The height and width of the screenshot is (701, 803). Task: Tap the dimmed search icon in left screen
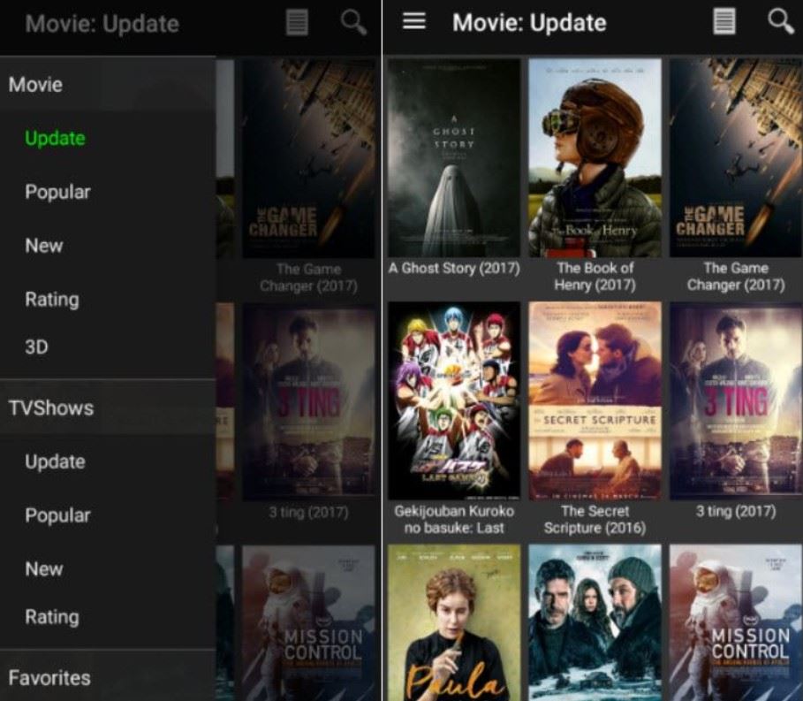tap(353, 22)
